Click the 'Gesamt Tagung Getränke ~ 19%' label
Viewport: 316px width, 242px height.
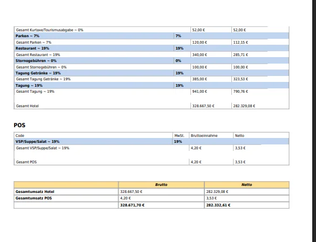[43, 79]
